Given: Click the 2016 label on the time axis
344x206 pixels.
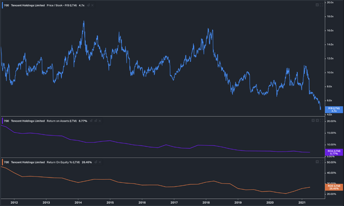Looking at the screenshot, I should [142, 202].
